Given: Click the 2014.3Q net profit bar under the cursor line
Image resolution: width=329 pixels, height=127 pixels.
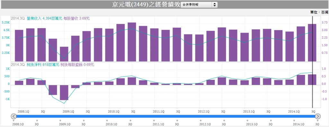Looking at the screenshot, I should pos(312,80).
